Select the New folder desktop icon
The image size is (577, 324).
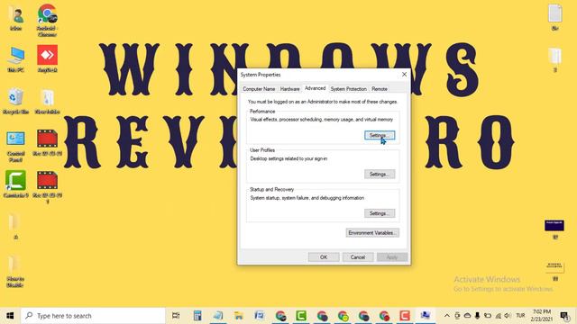point(47,101)
